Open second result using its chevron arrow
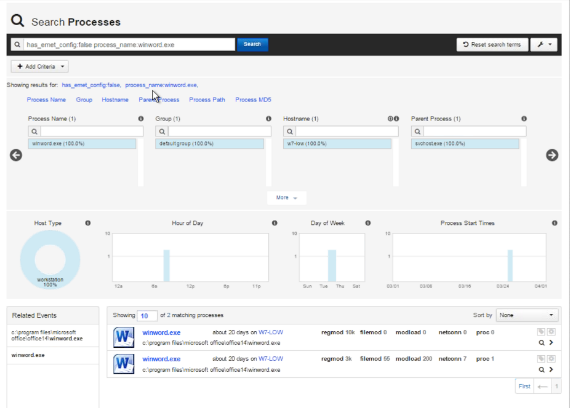Screen dimensions: 570x408 click(x=551, y=369)
